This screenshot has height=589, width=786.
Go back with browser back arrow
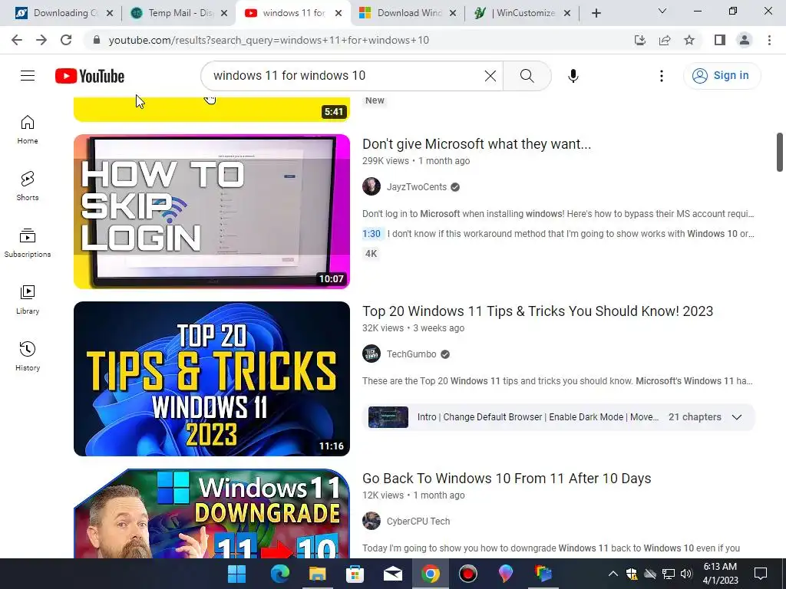(x=17, y=40)
